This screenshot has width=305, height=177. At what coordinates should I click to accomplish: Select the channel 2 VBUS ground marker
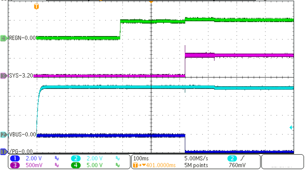[4, 135]
